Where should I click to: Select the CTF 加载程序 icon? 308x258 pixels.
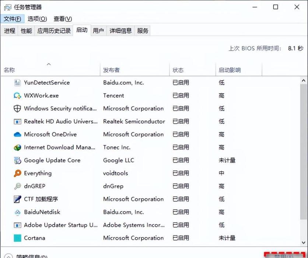(17, 199)
